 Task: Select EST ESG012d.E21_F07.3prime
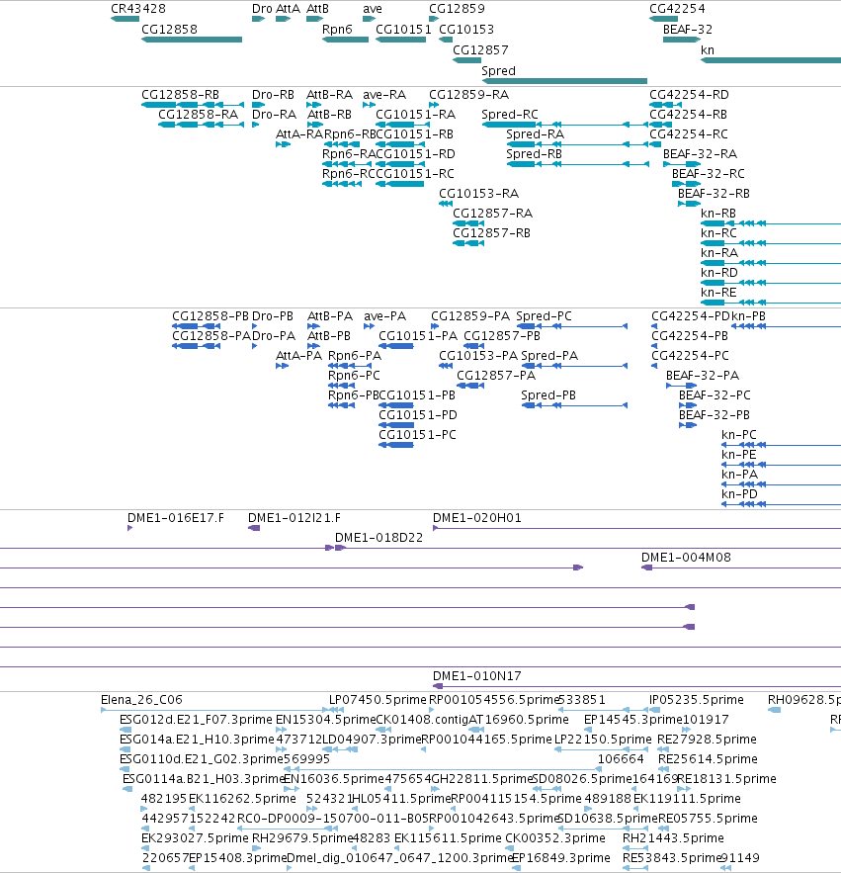tap(196, 720)
